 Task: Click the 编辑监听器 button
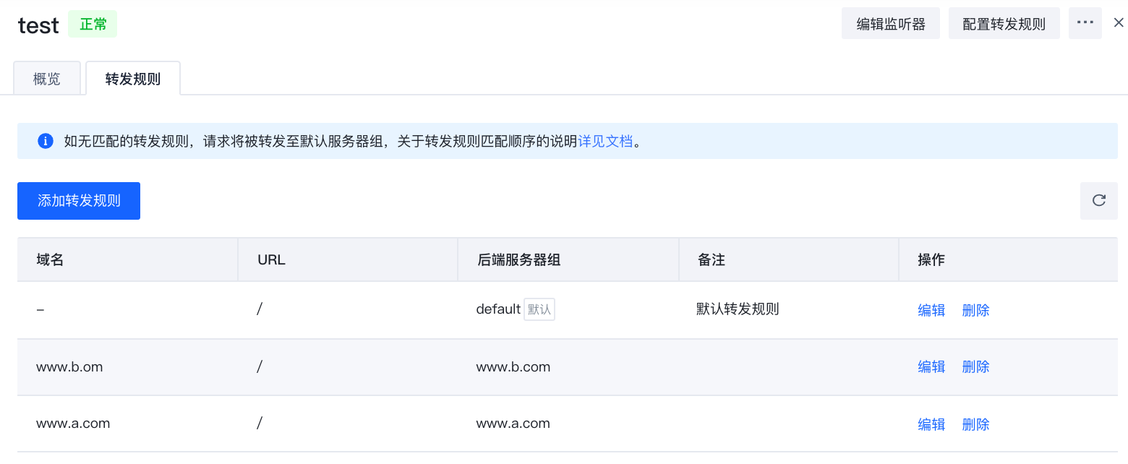click(x=891, y=24)
